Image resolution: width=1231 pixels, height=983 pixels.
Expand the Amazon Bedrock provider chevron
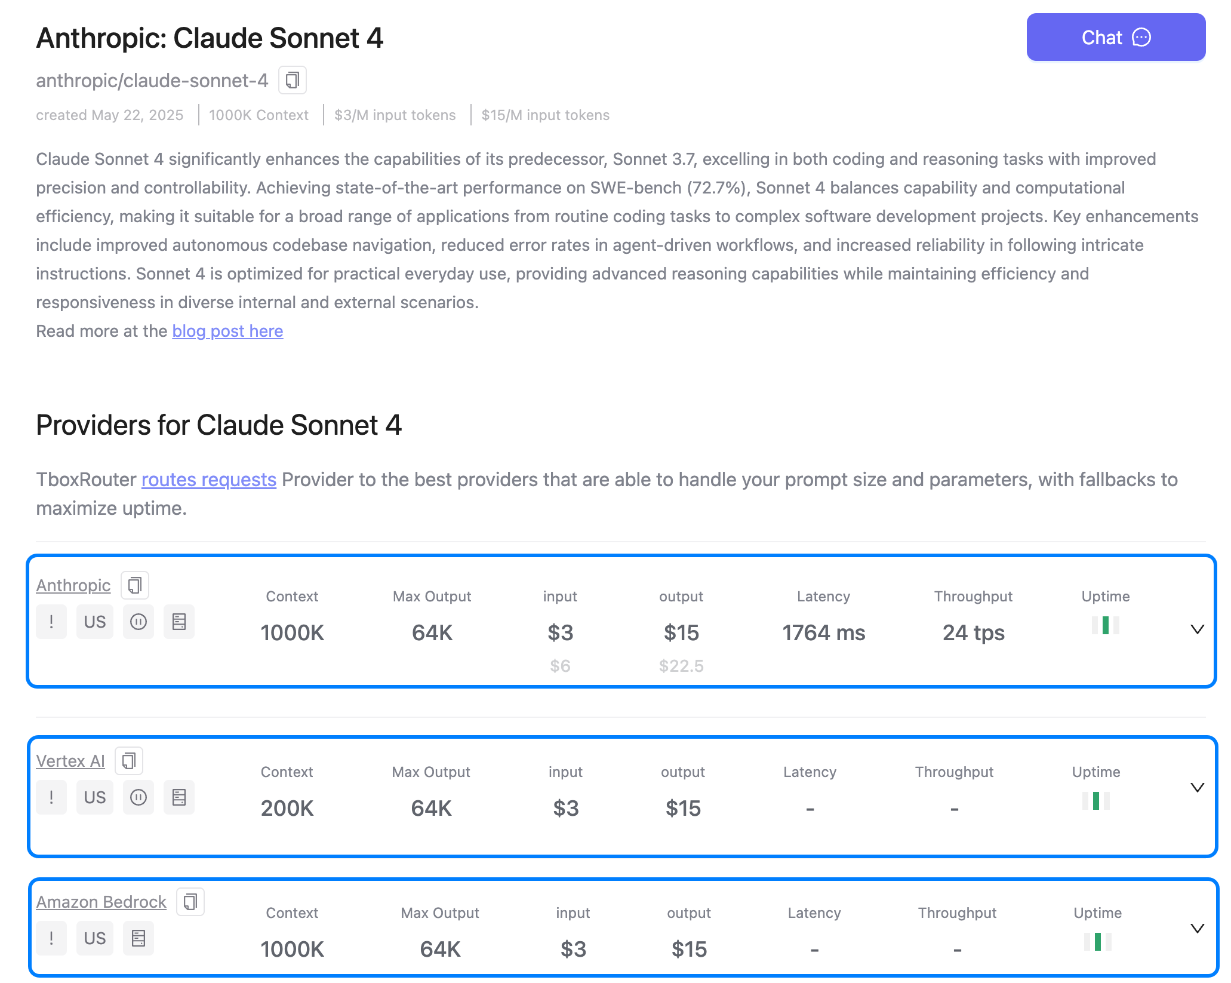(x=1197, y=929)
